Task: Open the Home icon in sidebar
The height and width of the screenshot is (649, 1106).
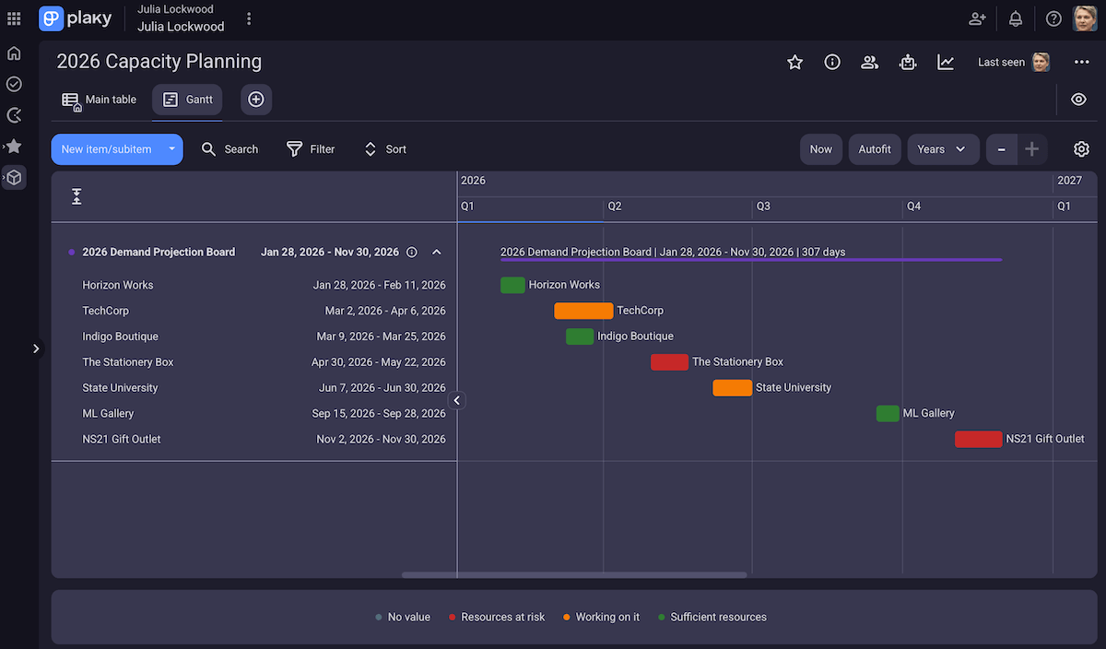Action: (x=14, y=53)
